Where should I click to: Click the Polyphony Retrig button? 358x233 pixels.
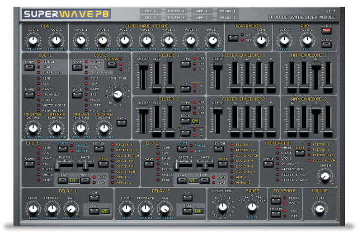(x=276, y=214)
